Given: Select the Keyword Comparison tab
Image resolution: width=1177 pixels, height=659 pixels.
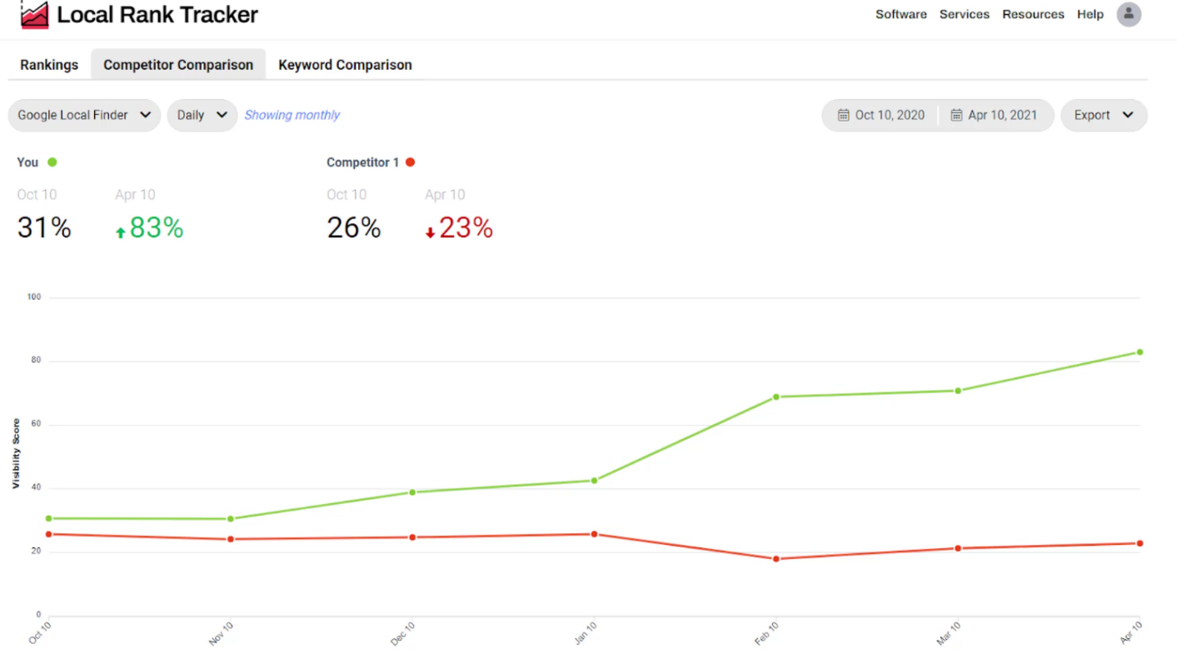Looking at the screenshot, I should (x=345, y=65).
